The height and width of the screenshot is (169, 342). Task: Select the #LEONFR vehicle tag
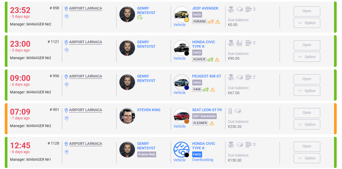tap(200, 123)
